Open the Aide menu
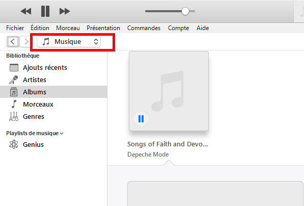 (x=203, y=28)
